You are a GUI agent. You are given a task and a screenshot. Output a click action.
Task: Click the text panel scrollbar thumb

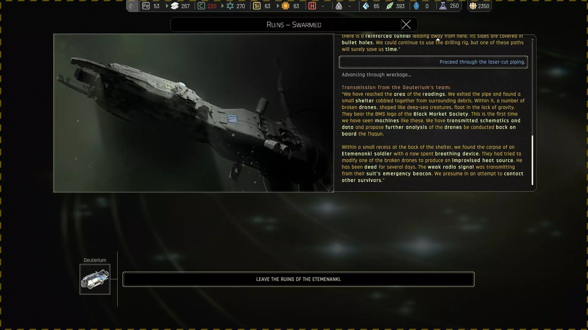point(532,160)
